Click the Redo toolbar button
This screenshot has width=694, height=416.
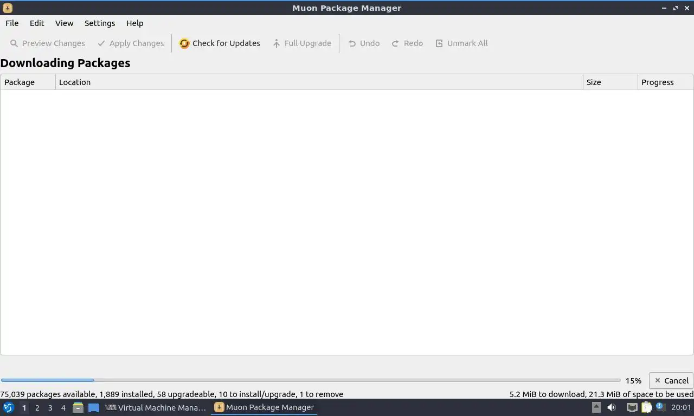[407, 43]
